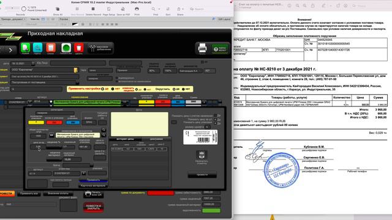Screen dimensions: 392x220
Task: Open the operation type dropdown arrow
Action: coord(77,82)
